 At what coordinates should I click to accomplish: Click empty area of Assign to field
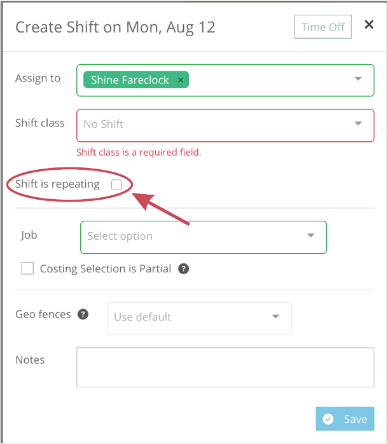(x=269, y=80)
